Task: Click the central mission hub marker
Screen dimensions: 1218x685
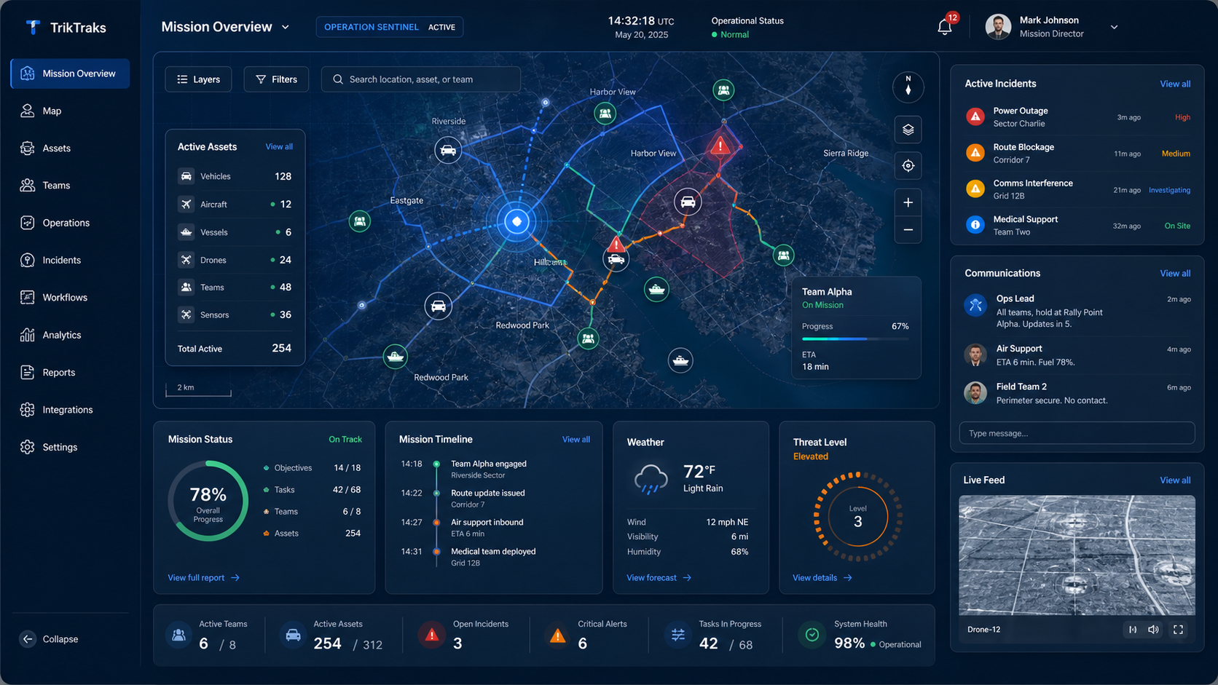Action: [517, 221]
